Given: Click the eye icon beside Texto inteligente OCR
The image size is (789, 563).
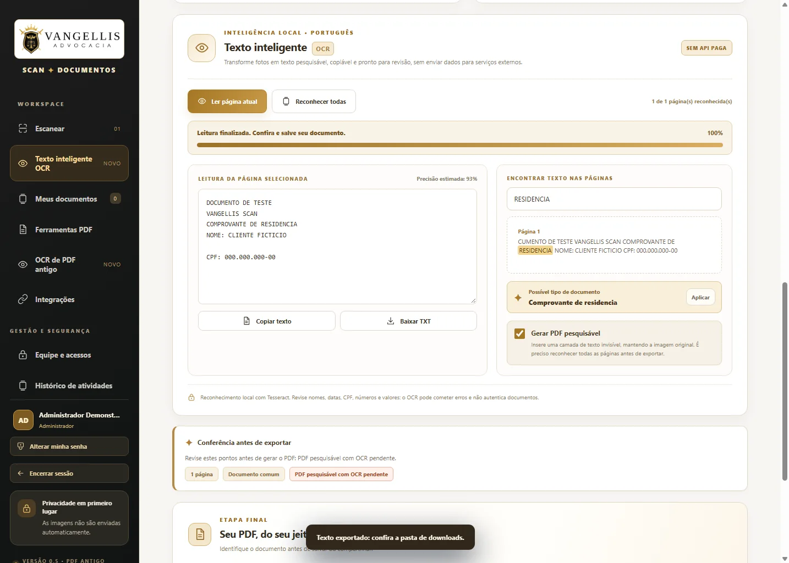Looking at the screenshot, I should click(x=23, y=164).
